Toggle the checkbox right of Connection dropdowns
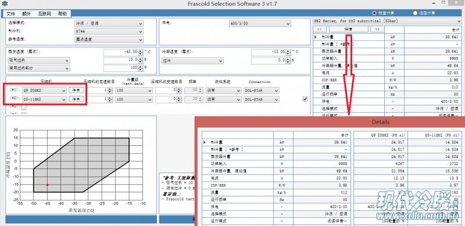The height and width of the screenshot is (226, 465). click(x=305, y=99)
